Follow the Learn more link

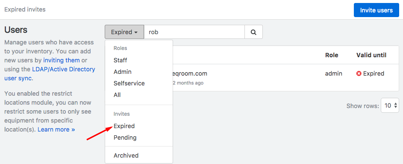[x=56, y=129]
